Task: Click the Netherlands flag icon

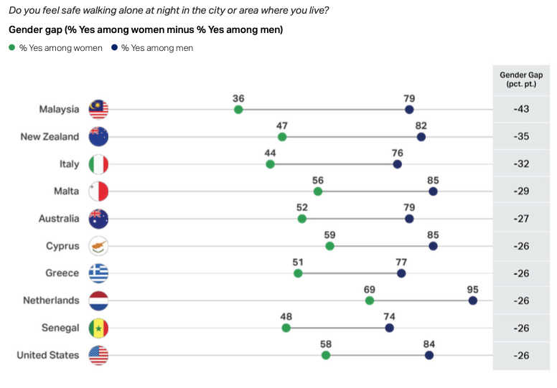Action: click(98, 301)
